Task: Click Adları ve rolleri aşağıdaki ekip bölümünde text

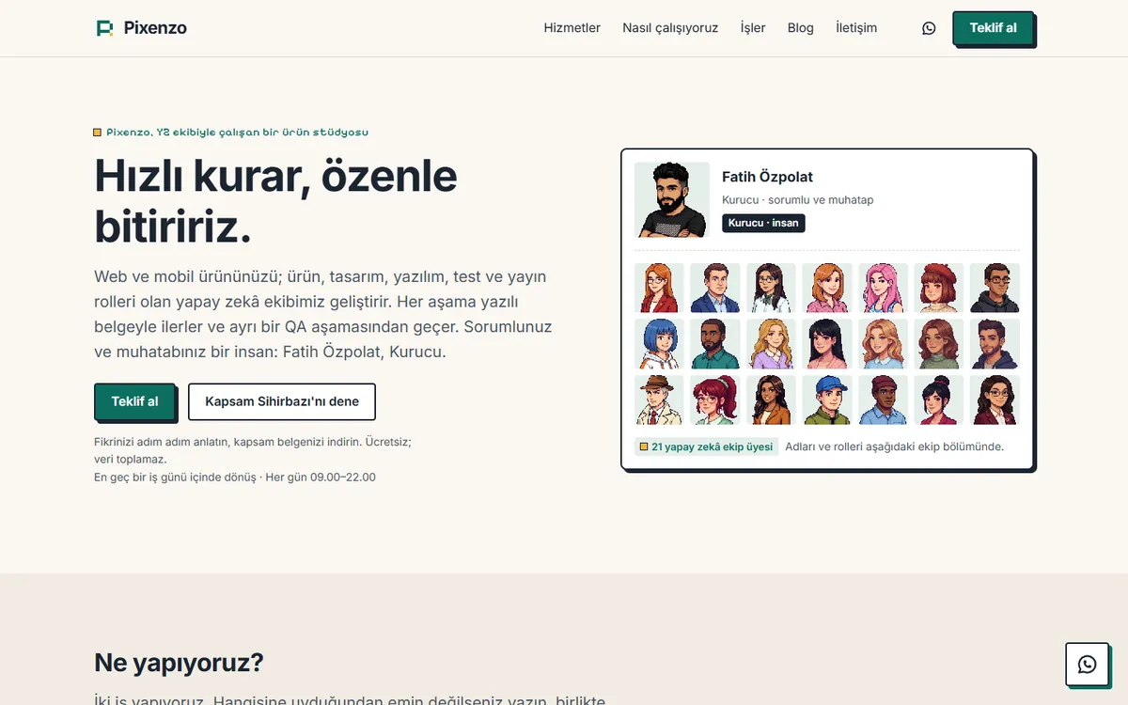Action: click(894, 446)
